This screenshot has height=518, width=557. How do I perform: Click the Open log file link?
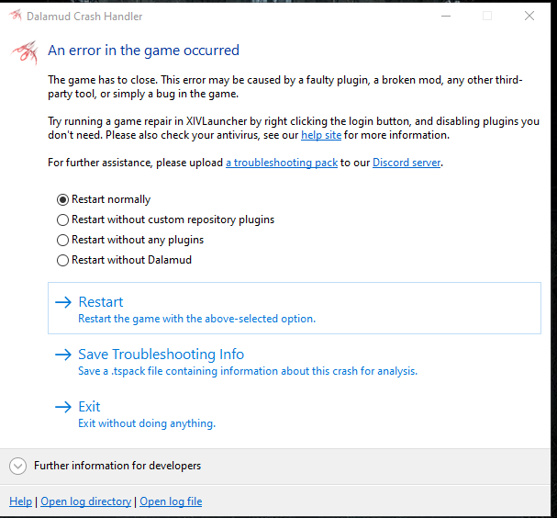point(171,501)
